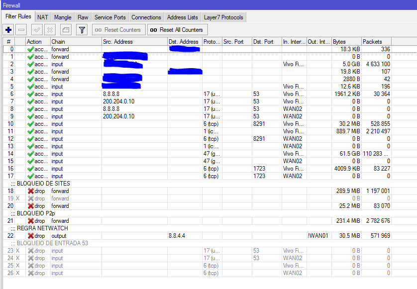Remove selected rule with minus icon

click(21, 30)
